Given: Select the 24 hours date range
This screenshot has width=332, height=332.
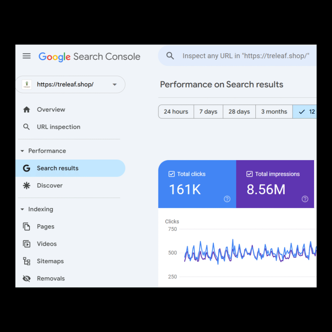Looking at the screenshot, I should tap(176, 112).
